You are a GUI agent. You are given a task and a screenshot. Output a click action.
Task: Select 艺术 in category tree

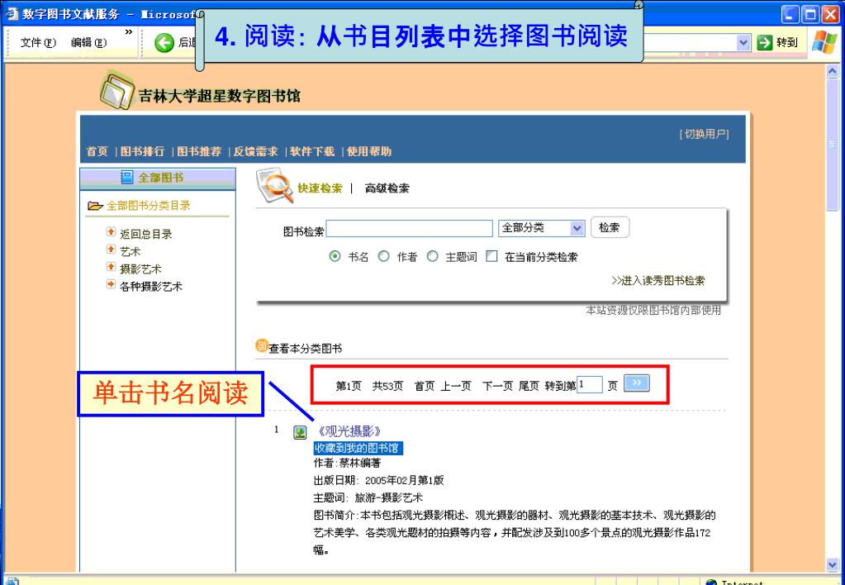pyautogui.click(x=130, y=251)
